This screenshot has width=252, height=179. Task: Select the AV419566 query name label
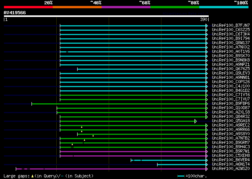pyautogui.click(x=15, y=13)
